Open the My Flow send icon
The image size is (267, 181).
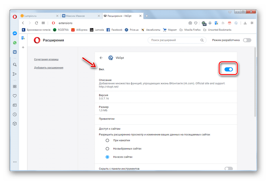pyautogui.click(x=15, y=74)
